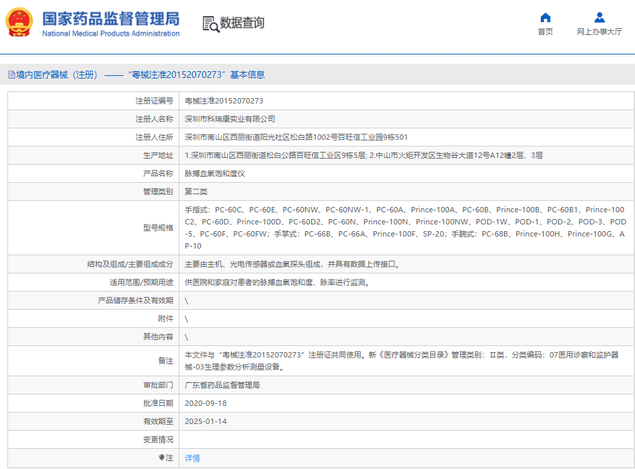Click the approval date 2020-09-18
This screenshot has width=635, height=469.
click(x=206, y=403)
